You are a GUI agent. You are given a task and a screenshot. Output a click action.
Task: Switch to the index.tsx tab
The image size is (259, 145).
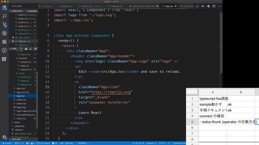click(x=187, y=6)
